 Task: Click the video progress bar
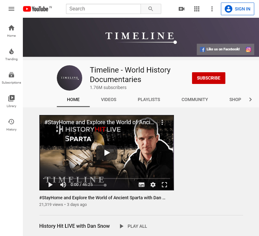[x=107, y=178]
